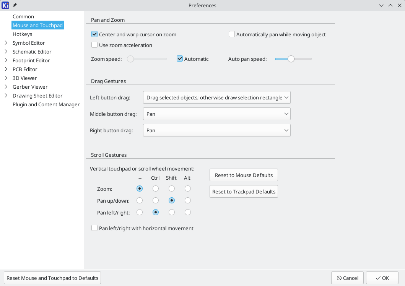This screenshot has height=286, width=405.
Task: Enable Pan left/right with horizontal movement
Action: pyautogui.click(x=94, y=228)
